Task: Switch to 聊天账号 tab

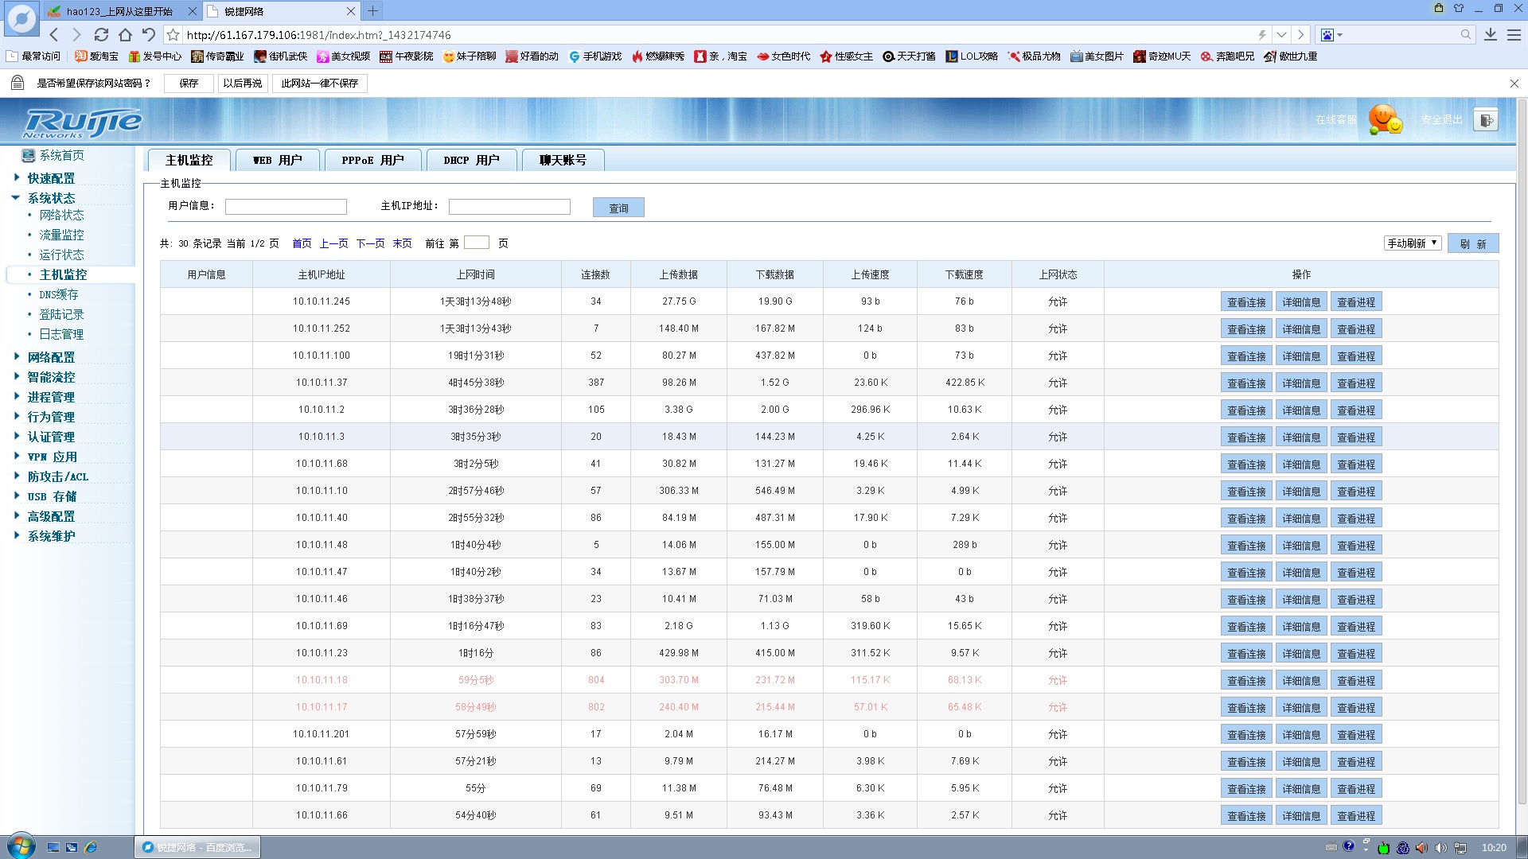Action: pyautogui.click(x=563, y=160)
